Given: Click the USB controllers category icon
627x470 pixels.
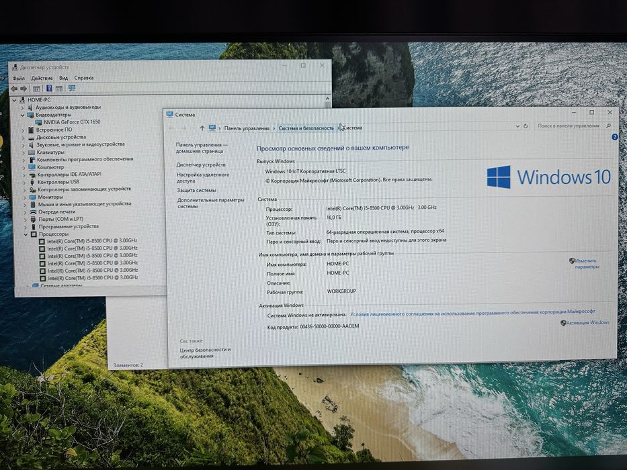Looking at the screenshot, I should (32, 182).
